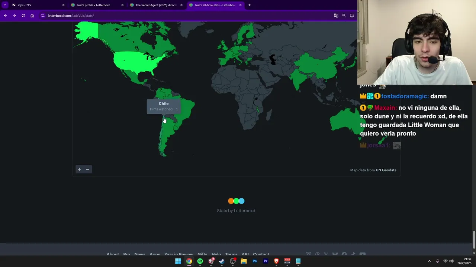Zoom in the map with plus button
This screenshot has width=476, height=267.
(79, 169)
